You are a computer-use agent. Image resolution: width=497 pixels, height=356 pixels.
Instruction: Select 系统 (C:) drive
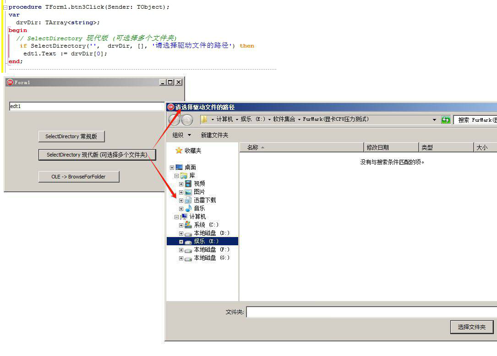click(x=206, y=225)
